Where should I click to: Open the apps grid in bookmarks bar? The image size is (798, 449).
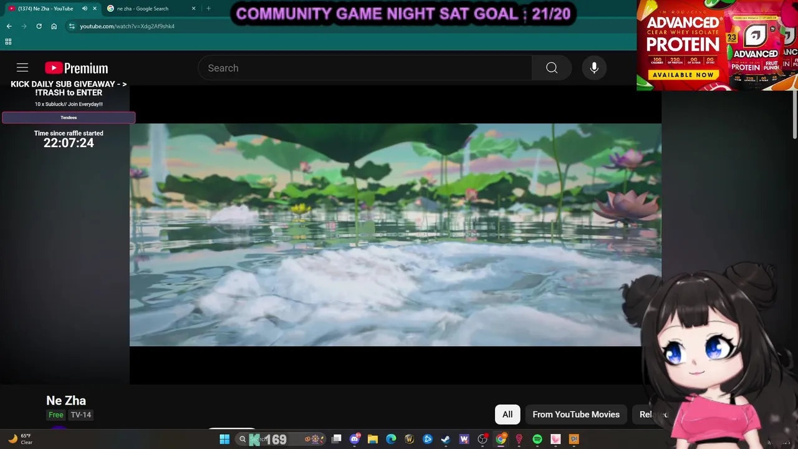click(x=8, y=42)
